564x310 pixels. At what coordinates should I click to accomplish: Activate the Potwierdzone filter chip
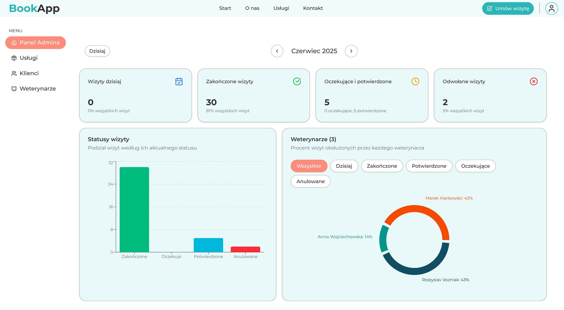[x=429, y=166]
